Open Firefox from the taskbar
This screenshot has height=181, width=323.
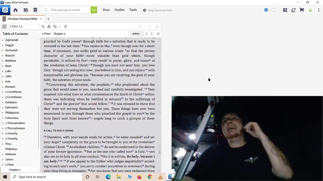(x=140, y=177)
